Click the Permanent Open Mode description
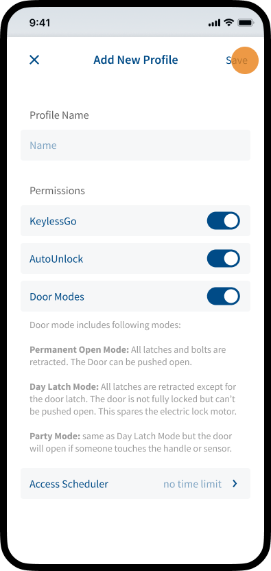The image size is (271, 571). point(128,356)
